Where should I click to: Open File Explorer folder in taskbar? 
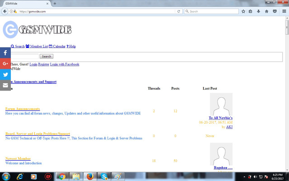point(76,176)
